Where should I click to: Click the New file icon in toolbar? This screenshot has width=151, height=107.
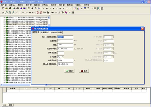(3, 8)
